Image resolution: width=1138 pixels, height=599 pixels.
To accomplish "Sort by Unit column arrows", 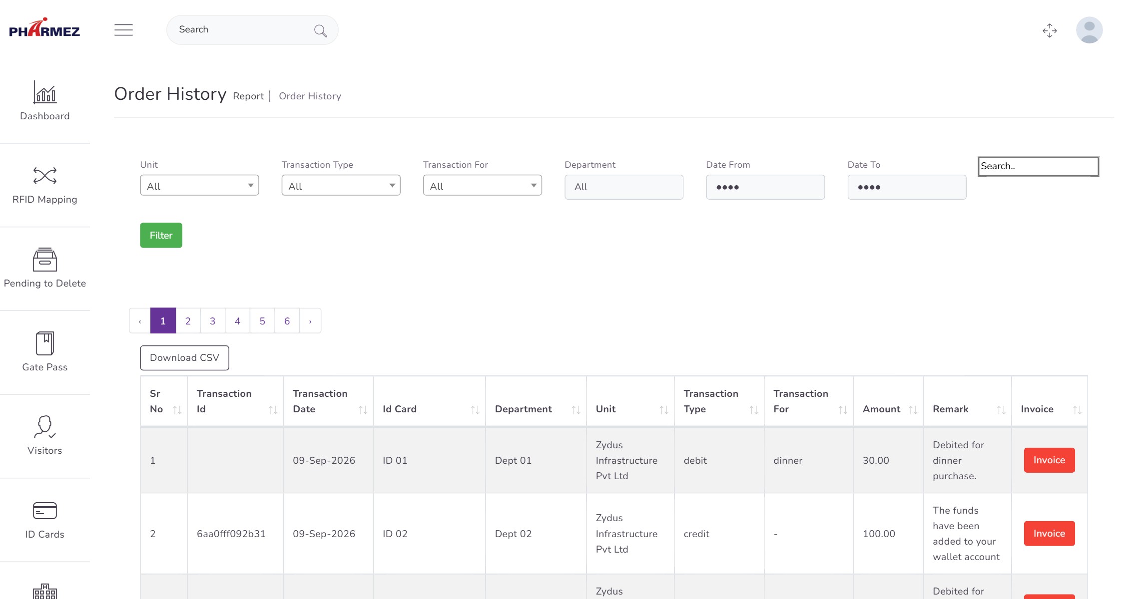I will click(663, 410).
